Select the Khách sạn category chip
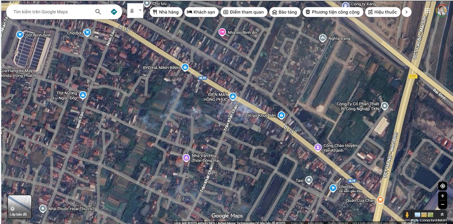 (201, 12)
